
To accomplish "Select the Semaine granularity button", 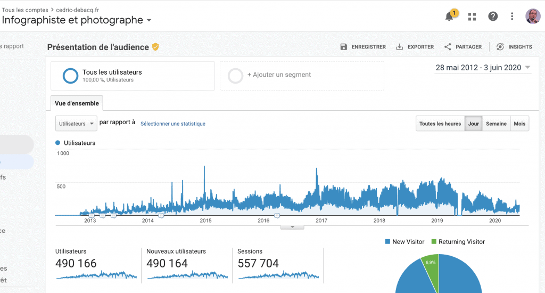I will tap(496, 124).
